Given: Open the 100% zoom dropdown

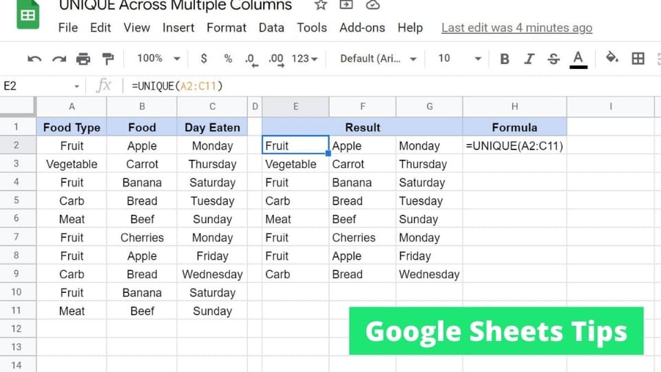Looking at the screenshot, I should click(x=158, y=58).
